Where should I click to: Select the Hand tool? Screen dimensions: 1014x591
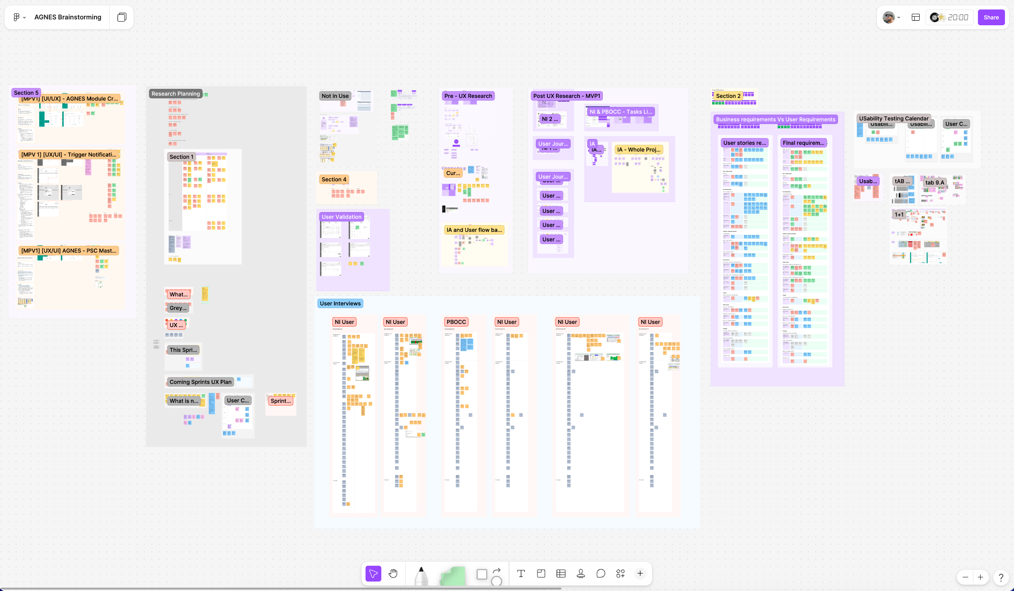[x=393, y=573]
